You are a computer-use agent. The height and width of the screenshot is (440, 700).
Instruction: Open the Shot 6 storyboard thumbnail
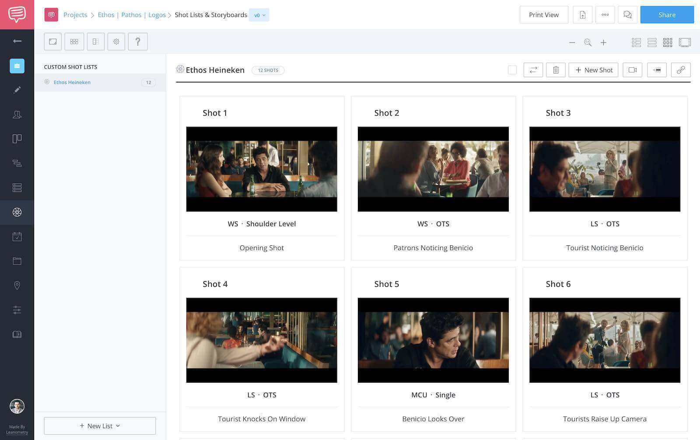(x=605, y=340)
